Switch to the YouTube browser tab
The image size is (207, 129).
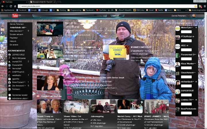15,2
